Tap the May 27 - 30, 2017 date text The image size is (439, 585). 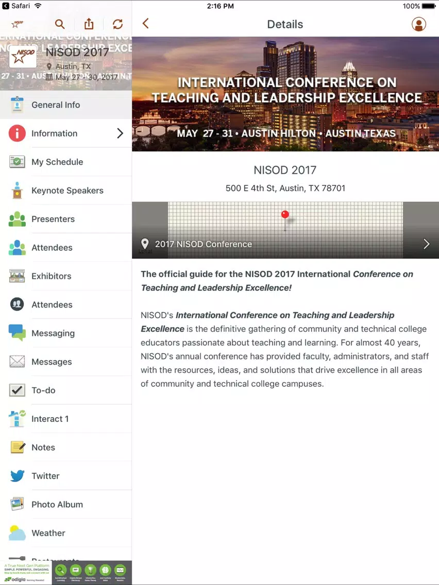pyautogui.click(x=86, y=77)
